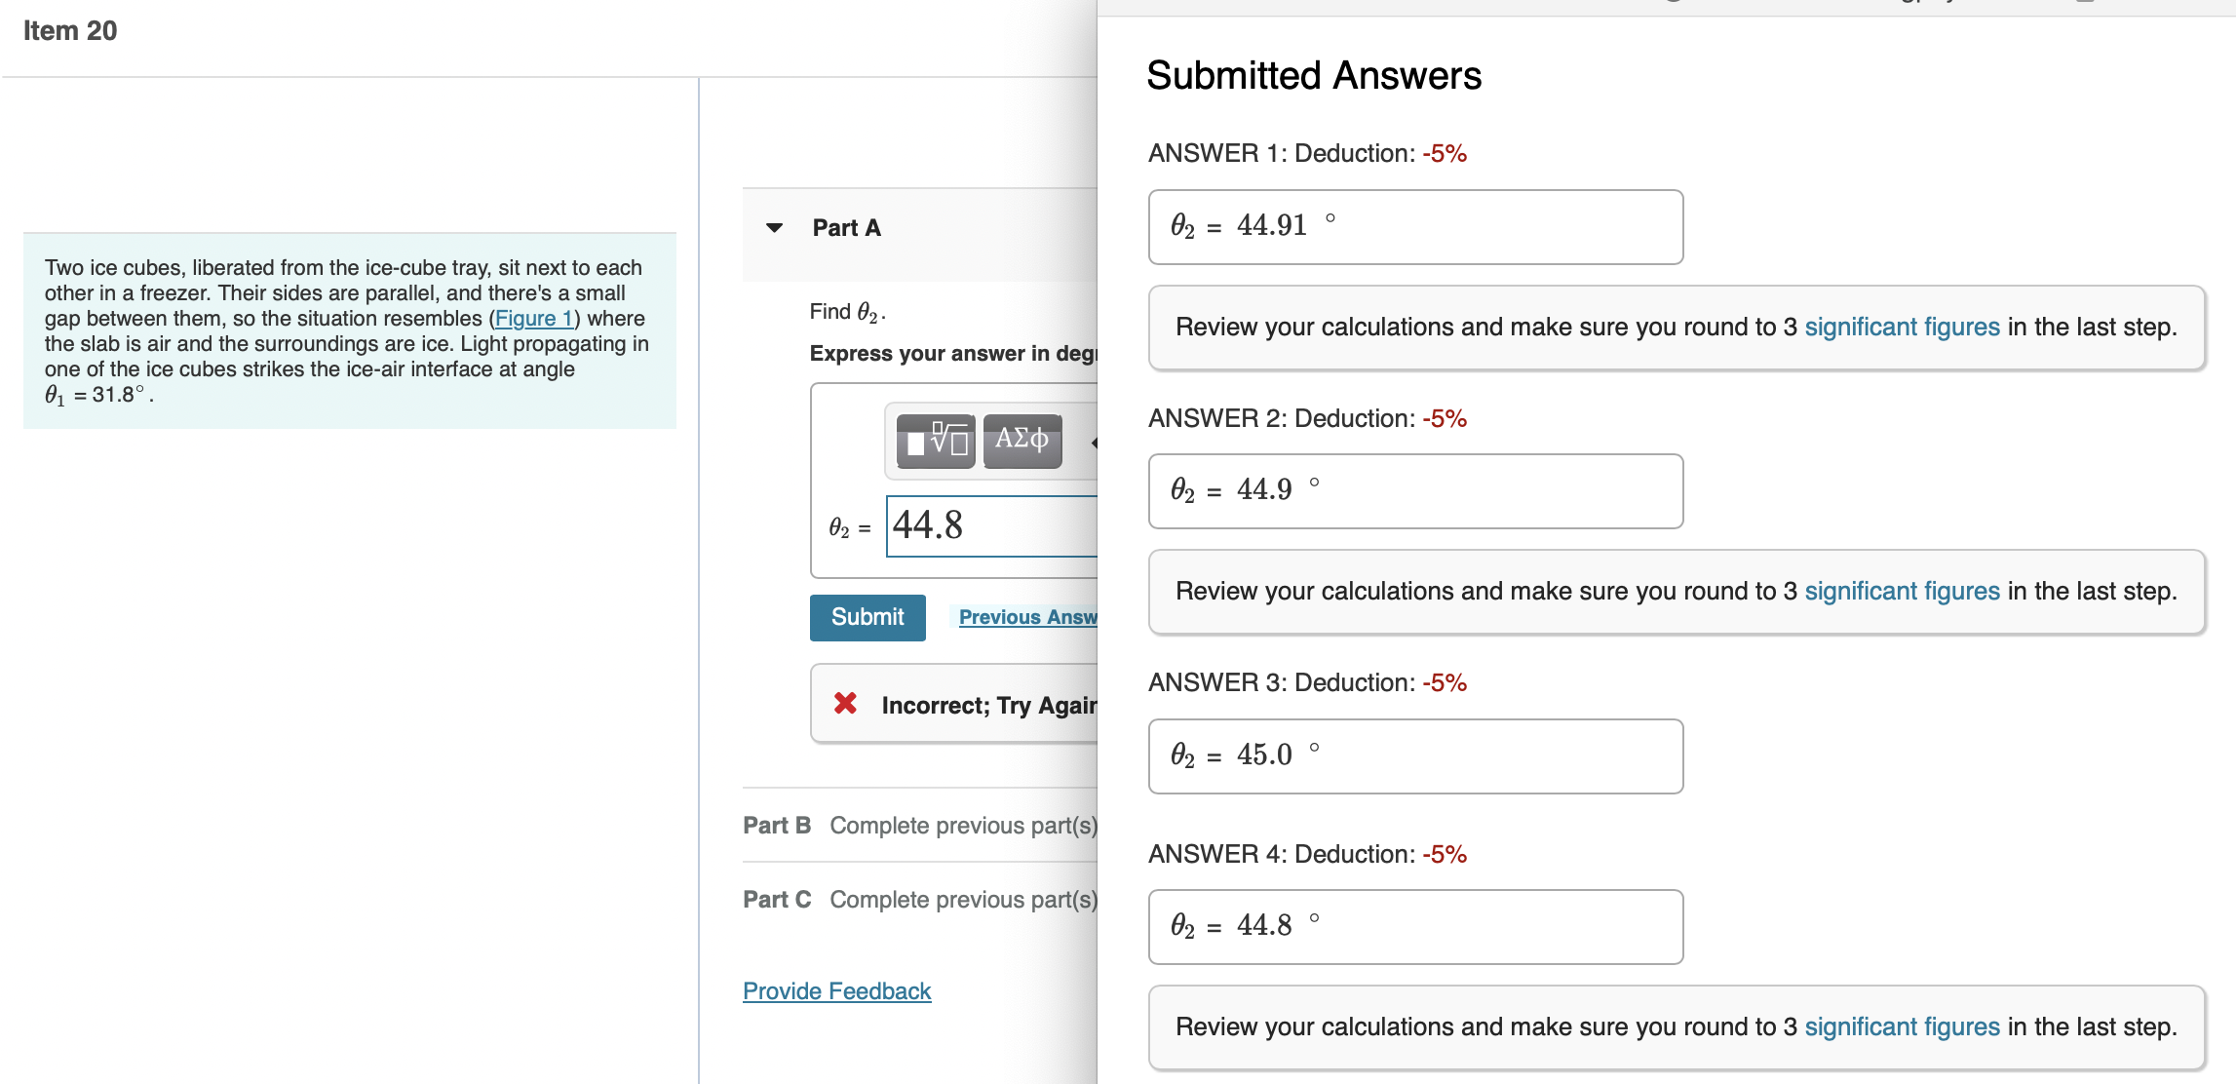The width and height of the screenshot is (2236, 1084).
Task: Open Provide Feedback page
Action: 835,990
